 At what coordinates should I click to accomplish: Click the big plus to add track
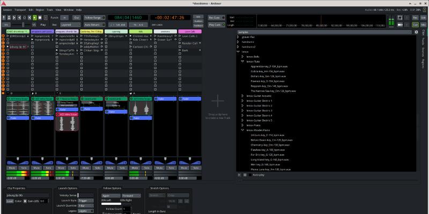(217, 101)
